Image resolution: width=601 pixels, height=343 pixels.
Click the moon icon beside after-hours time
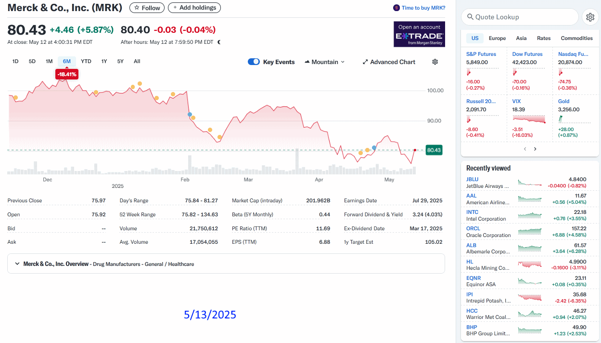(x=219, y=42)
